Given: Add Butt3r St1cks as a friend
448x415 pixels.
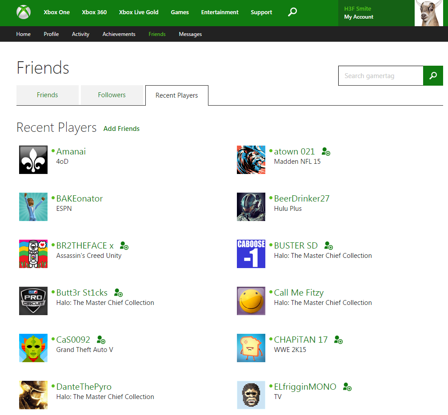Looking at the screenshot, I should tap(119, 293).
